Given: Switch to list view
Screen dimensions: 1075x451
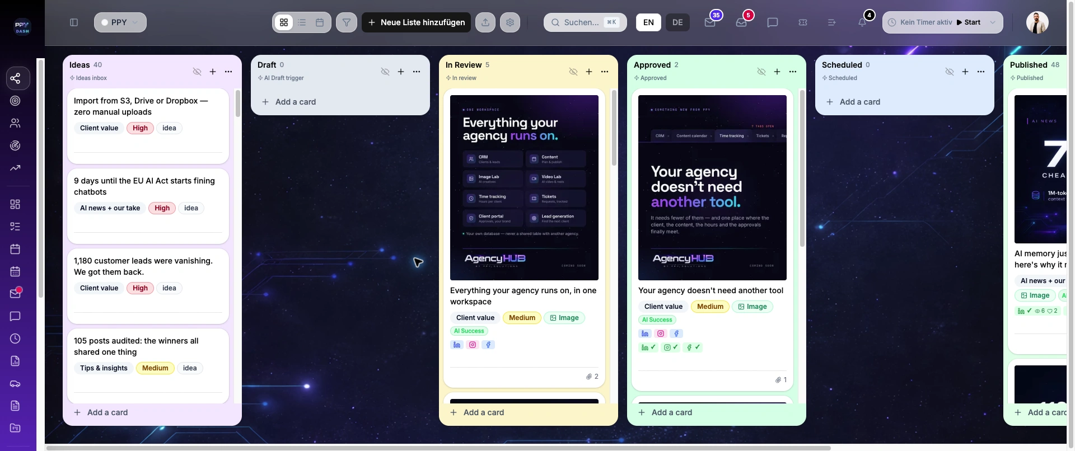Looking at the screenshot, I should (302, 22).
